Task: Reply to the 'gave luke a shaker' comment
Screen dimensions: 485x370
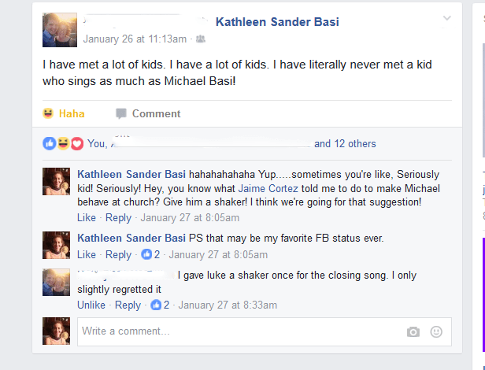Action: [128, 305]
